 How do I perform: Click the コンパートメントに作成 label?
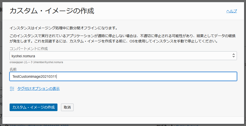pyautogui.click(x=28, y=48)
